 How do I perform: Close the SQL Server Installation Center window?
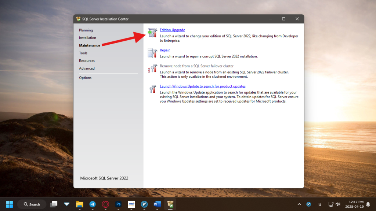[297, 19]
